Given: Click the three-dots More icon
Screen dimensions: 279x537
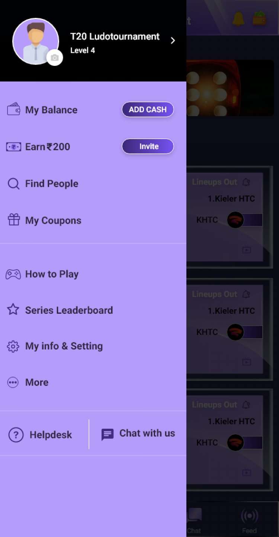Looking at the screenshot, I should click(x=13, y=383).
